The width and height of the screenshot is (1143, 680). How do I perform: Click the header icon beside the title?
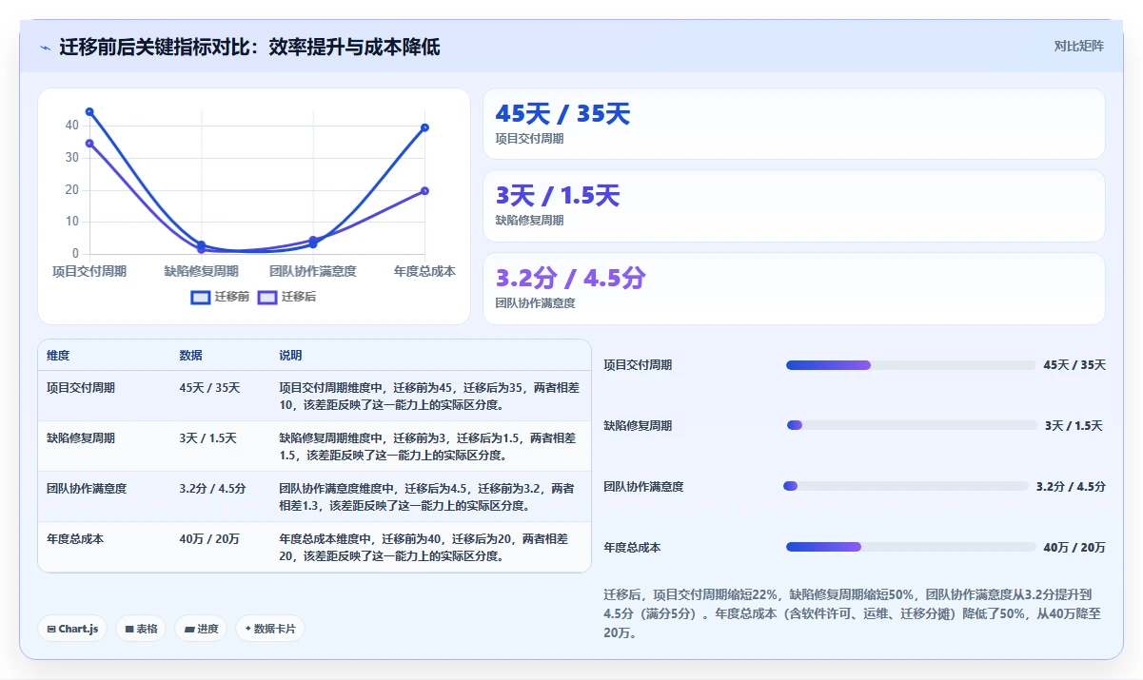(45, 48)
